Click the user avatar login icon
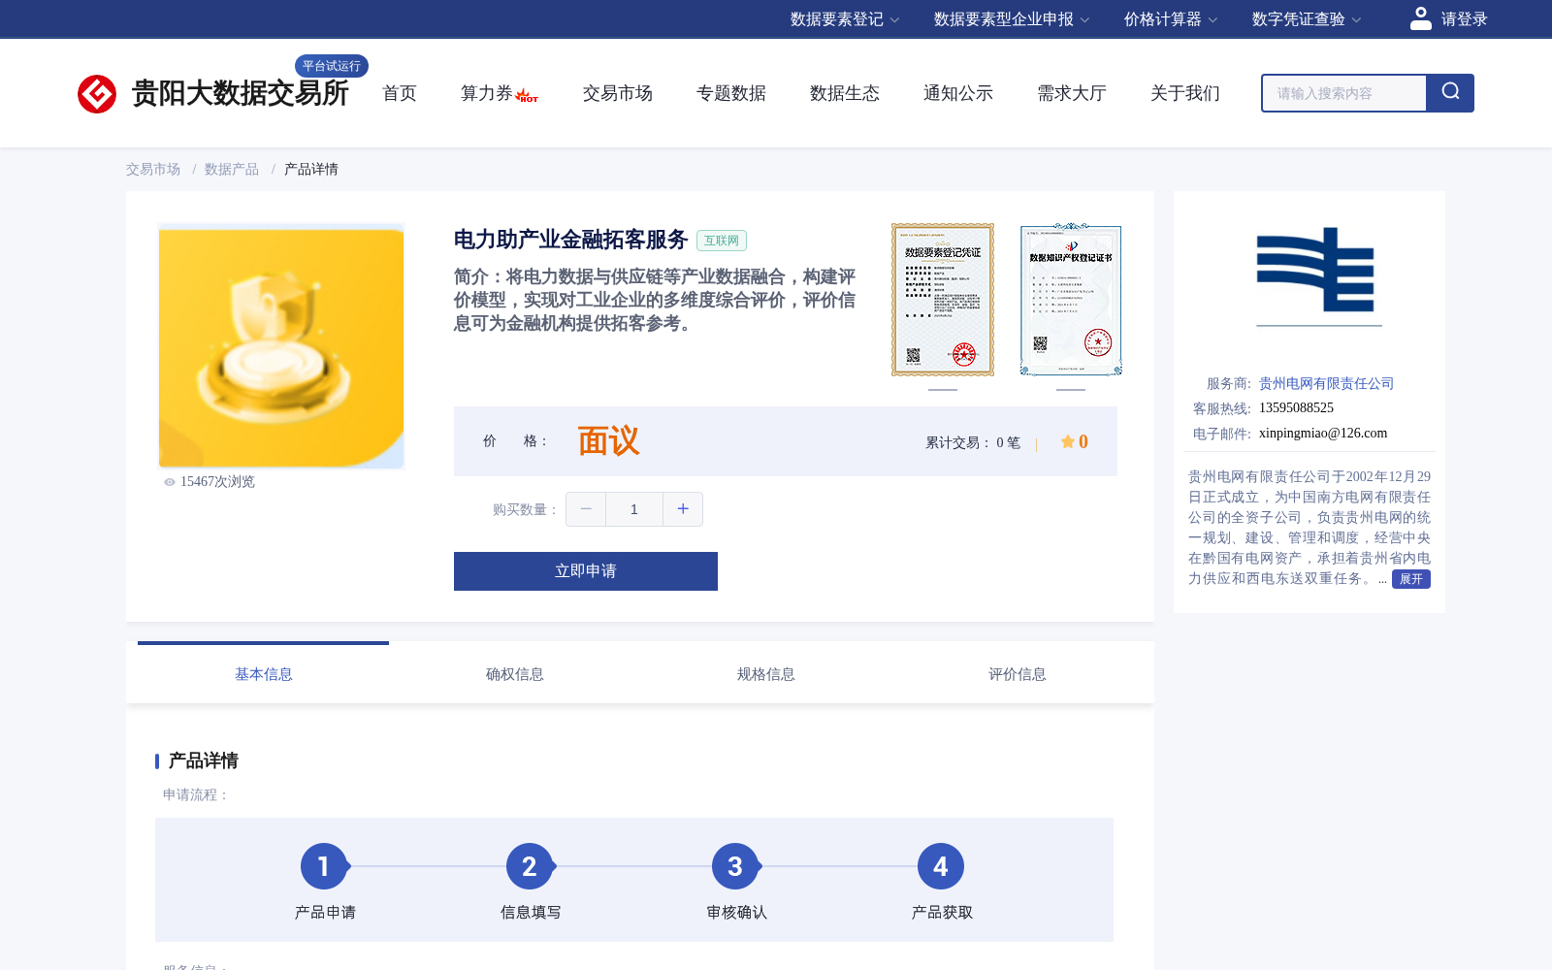The height and width of the screenshot is (970, 1552). [x=1421, y=18]
